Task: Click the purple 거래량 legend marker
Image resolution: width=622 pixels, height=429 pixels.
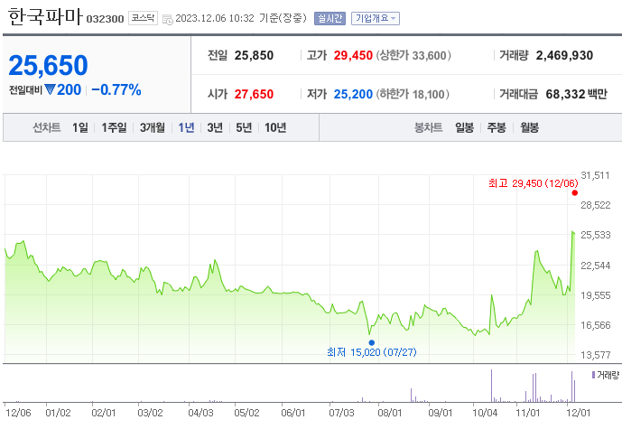Action: click(593, 375)
